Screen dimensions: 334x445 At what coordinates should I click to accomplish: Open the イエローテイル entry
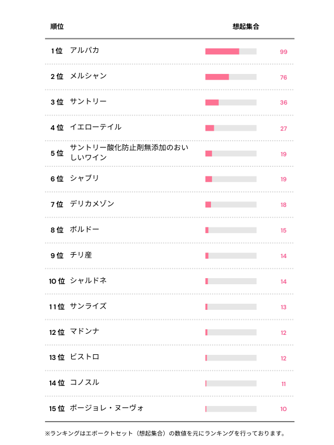tap(95, 127)
